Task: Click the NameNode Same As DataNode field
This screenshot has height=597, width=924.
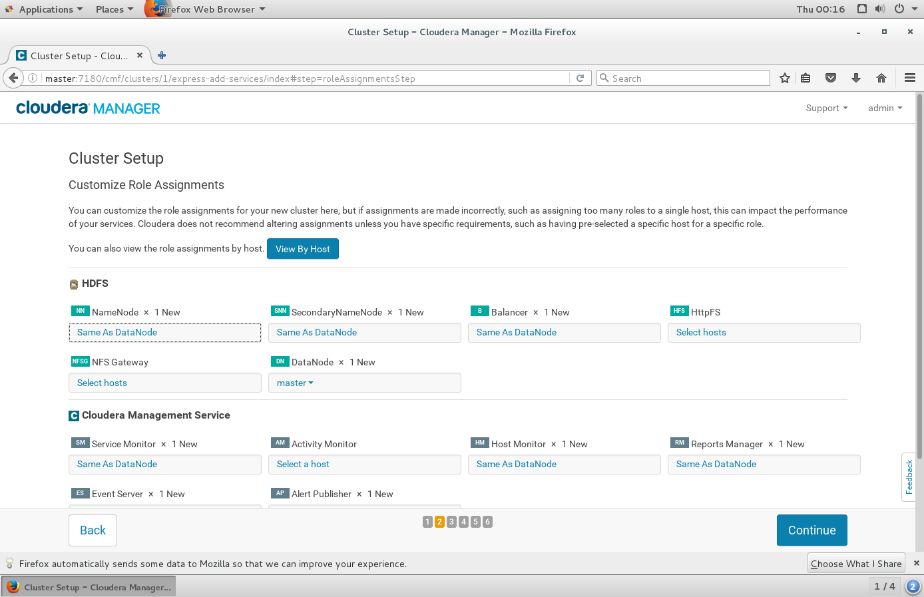Action: (x=165, y=333)
